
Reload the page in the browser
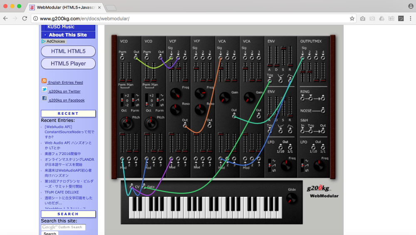point(25,19)
